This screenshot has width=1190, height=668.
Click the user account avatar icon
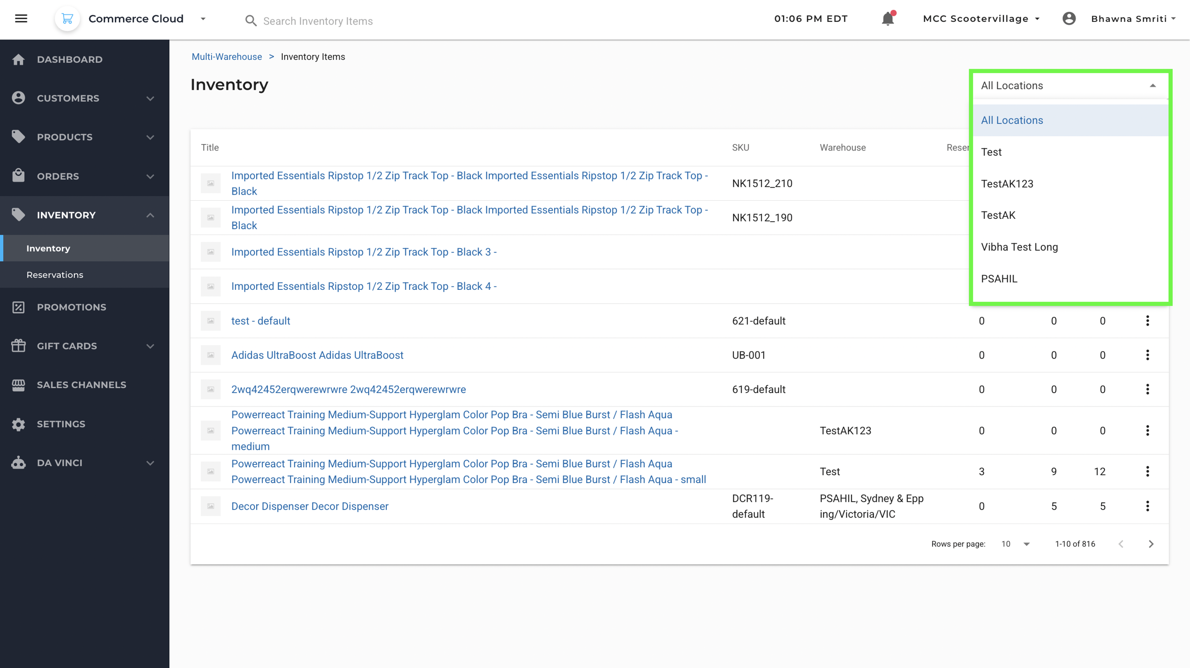pos(1069,19)
